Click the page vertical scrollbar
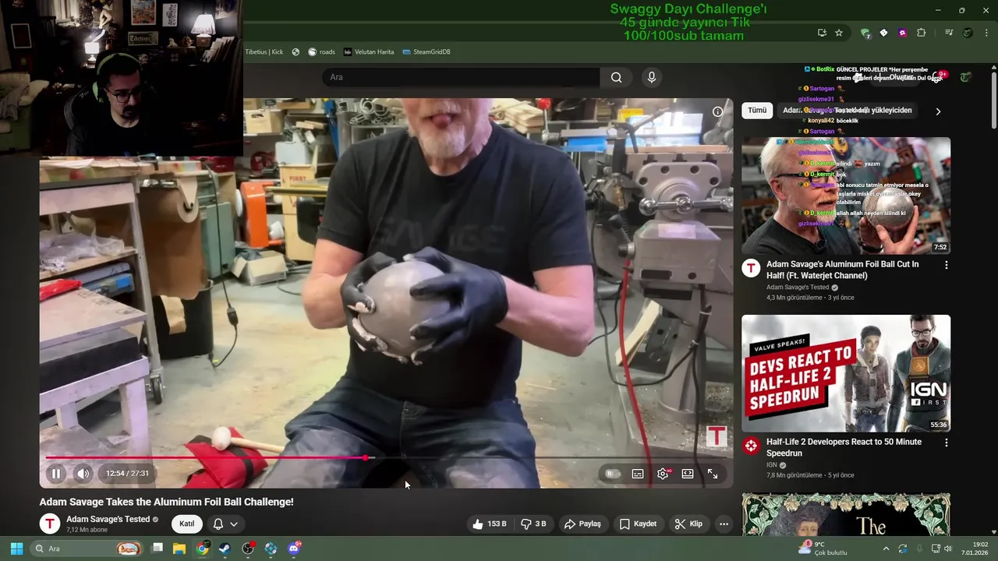998x561 pixels. (x=994, y=101)
